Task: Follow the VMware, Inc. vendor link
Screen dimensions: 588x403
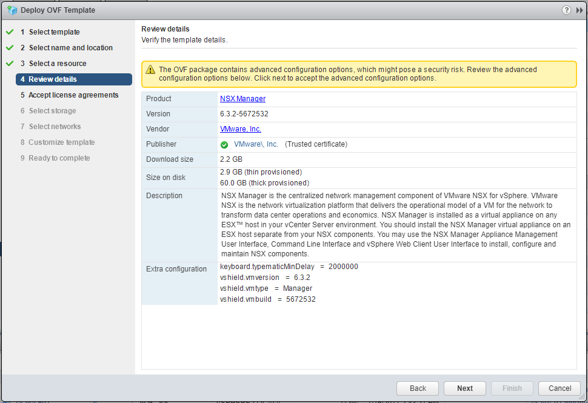Action: [241, 129]
